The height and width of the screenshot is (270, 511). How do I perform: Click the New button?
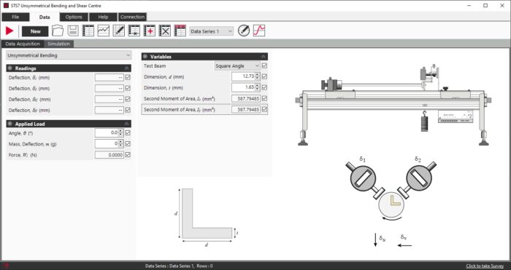coord(35,31)
